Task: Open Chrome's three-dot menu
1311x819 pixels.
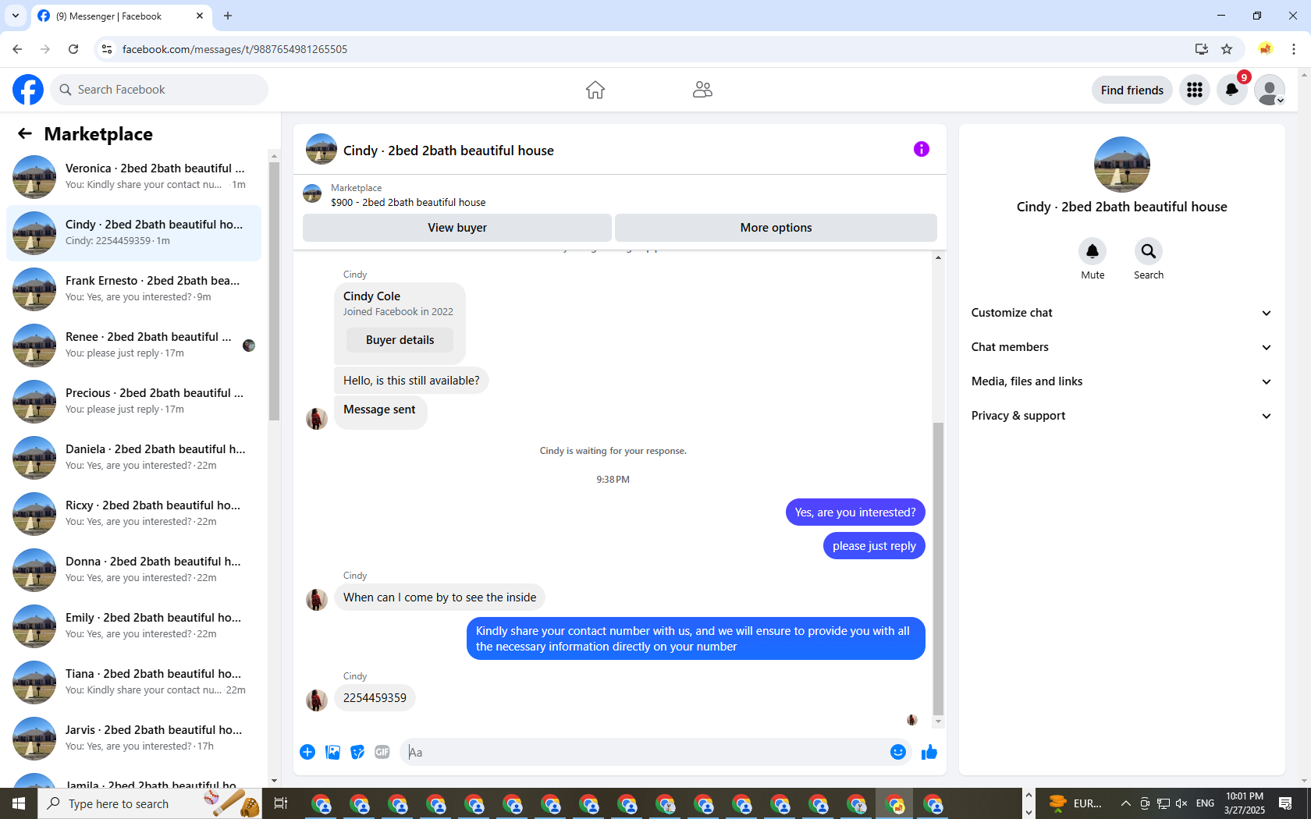Action: tap(1294, 49)
